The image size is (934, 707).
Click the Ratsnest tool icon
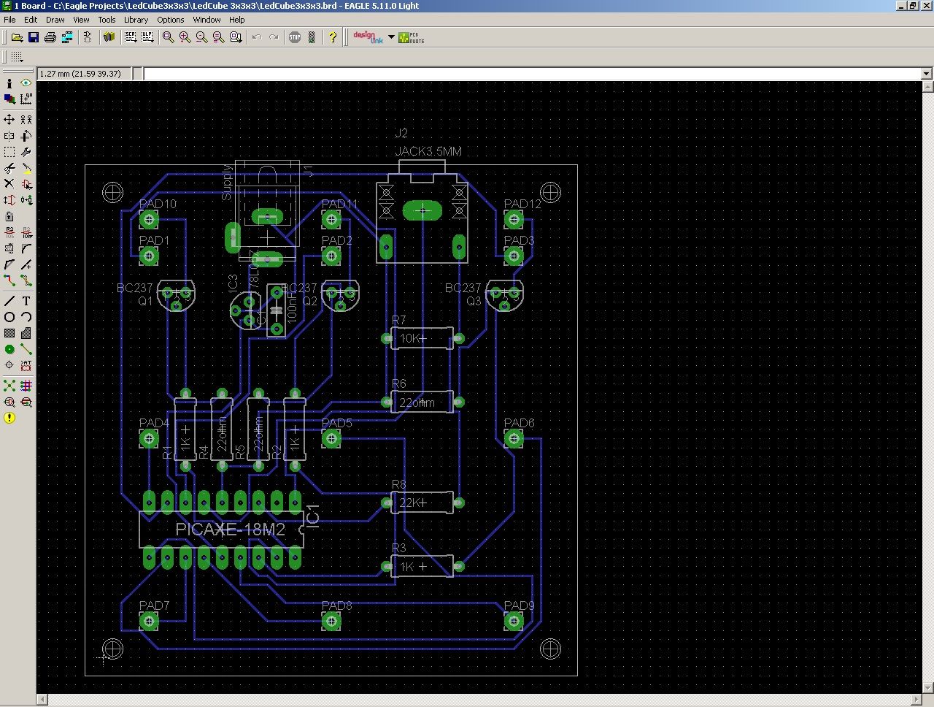point(9,386)
